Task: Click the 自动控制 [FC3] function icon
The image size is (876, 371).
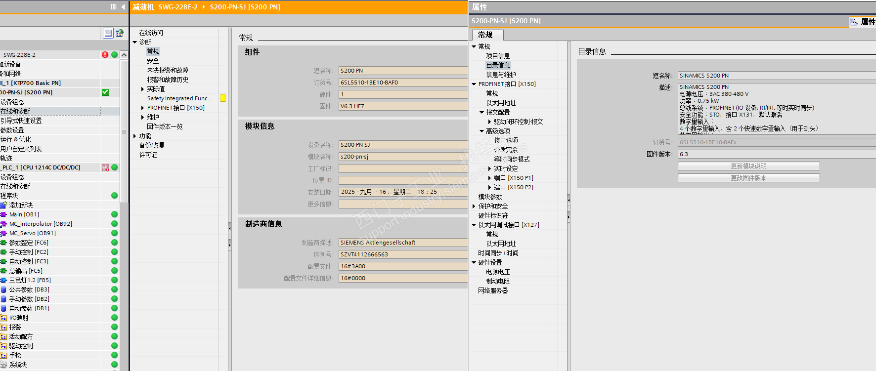Action: [4, 261]
